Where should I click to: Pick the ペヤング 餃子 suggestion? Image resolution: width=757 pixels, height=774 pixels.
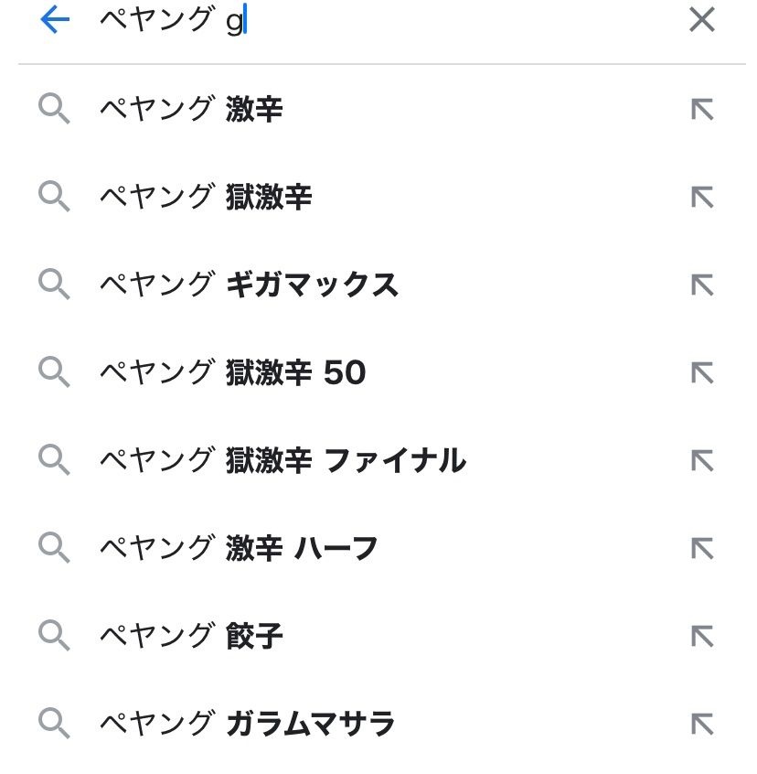pyautogui.click(x=191, y=637)
